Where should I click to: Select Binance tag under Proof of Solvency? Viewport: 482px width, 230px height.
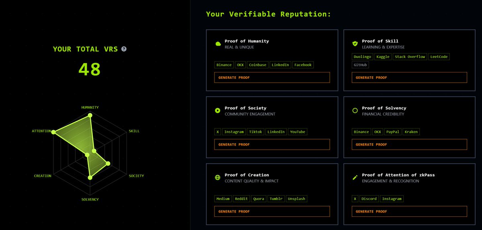point(361,132)
